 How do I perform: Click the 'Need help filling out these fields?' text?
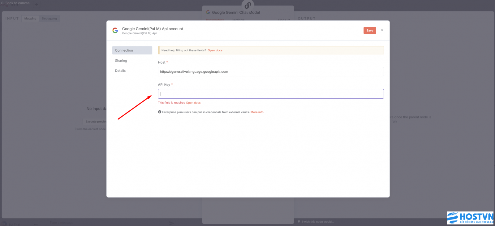(184, 50)
